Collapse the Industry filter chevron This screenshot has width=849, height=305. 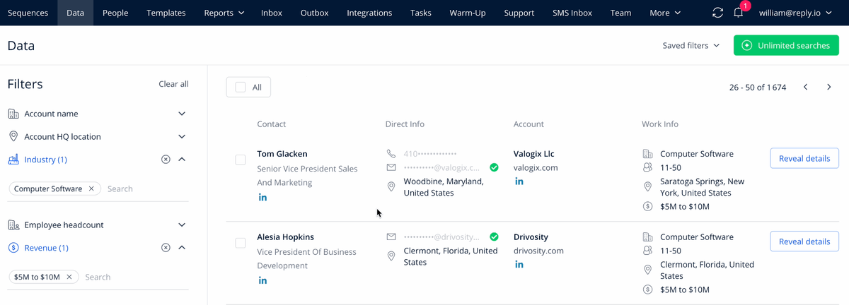[x=182, y=160]
